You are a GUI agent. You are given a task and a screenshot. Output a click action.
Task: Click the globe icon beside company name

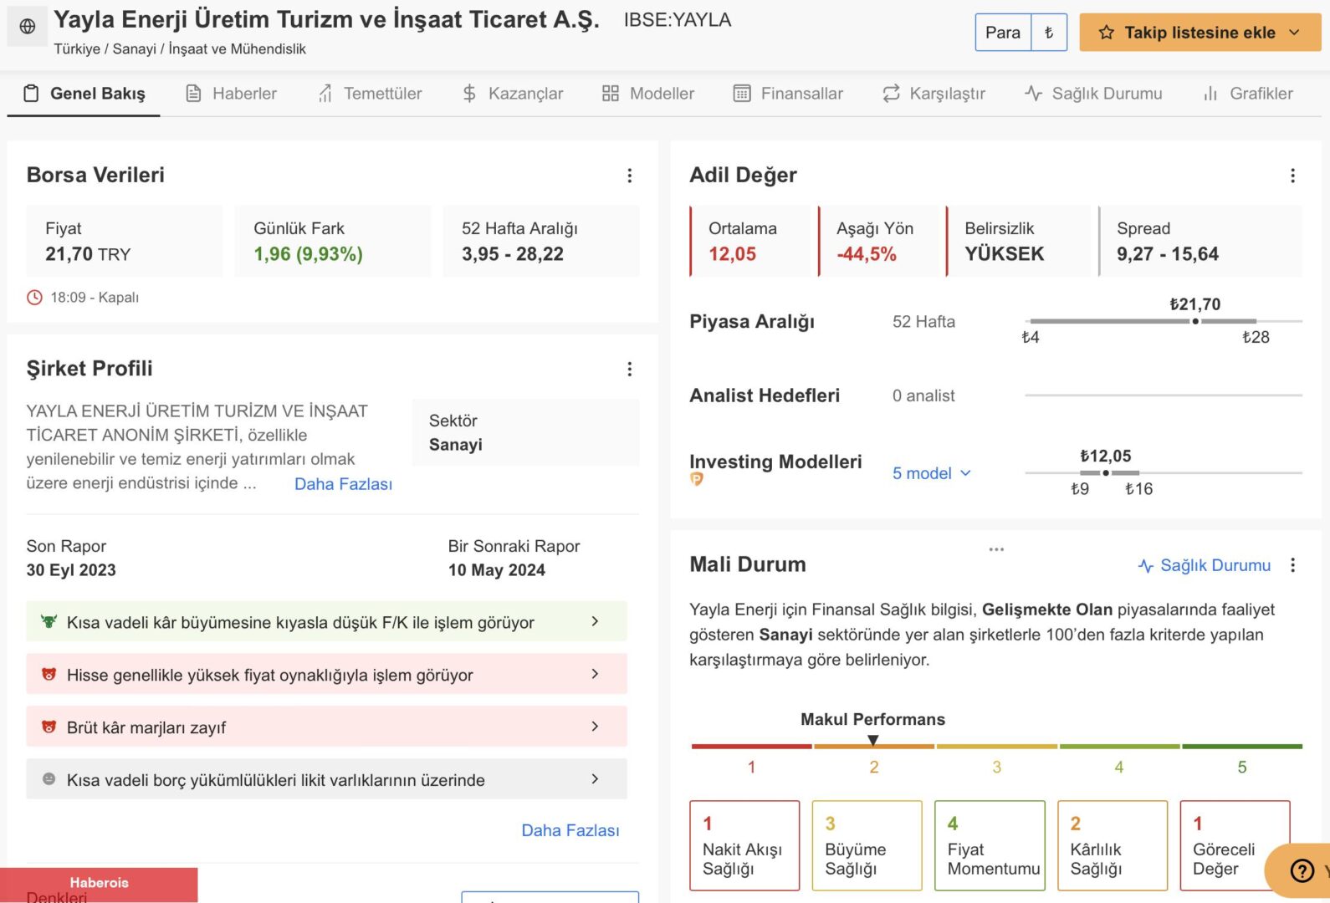(x=28, y=26)
